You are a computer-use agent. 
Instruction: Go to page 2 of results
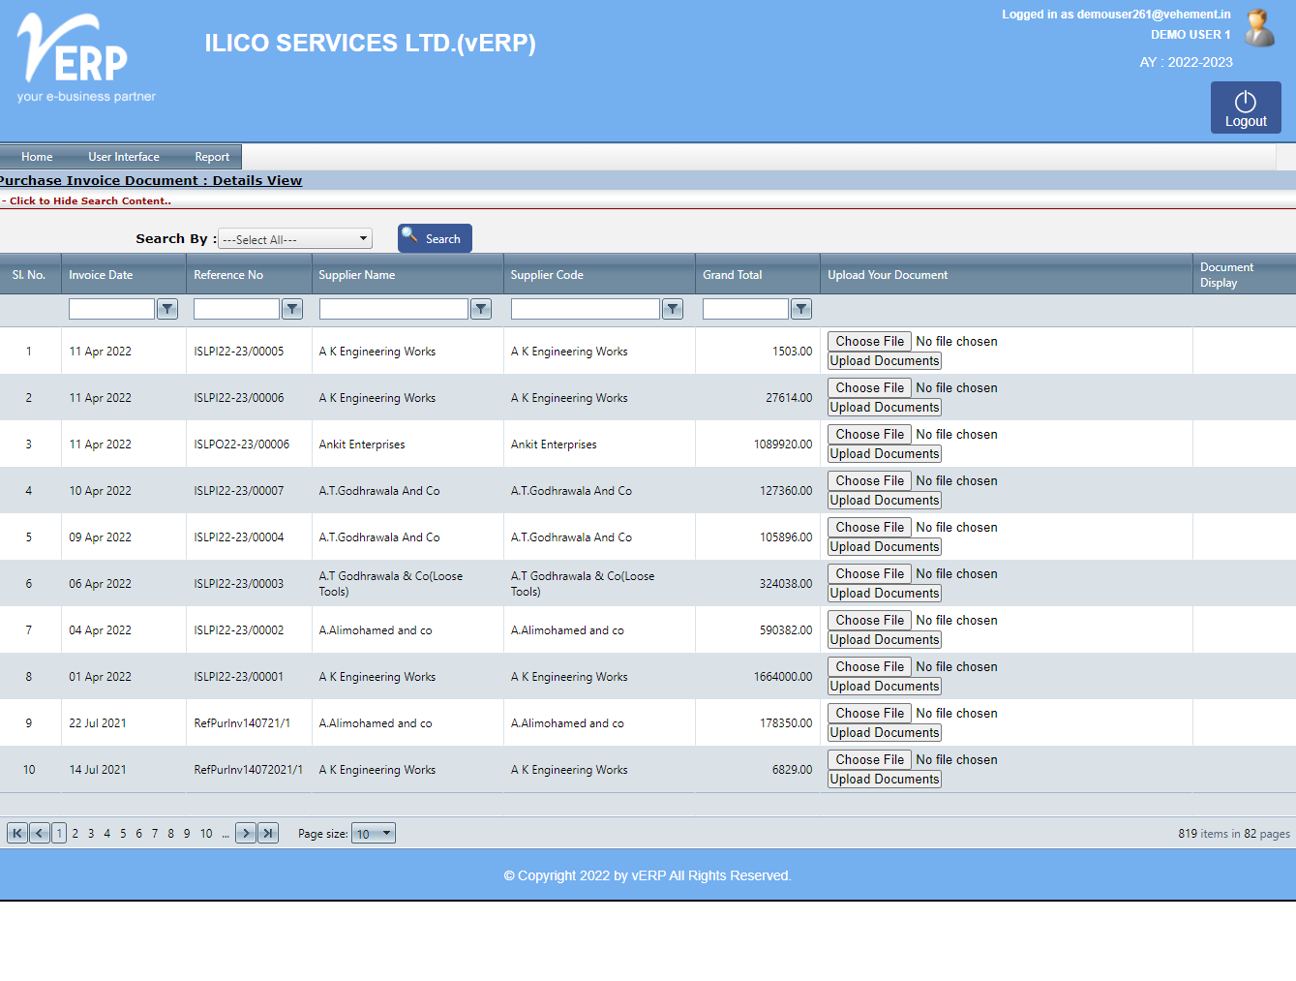pyautogui.click(x=75, y=834)
